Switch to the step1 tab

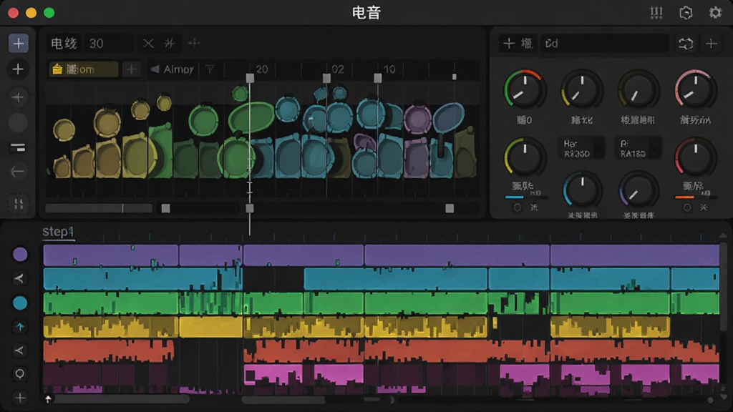(58, 232)
